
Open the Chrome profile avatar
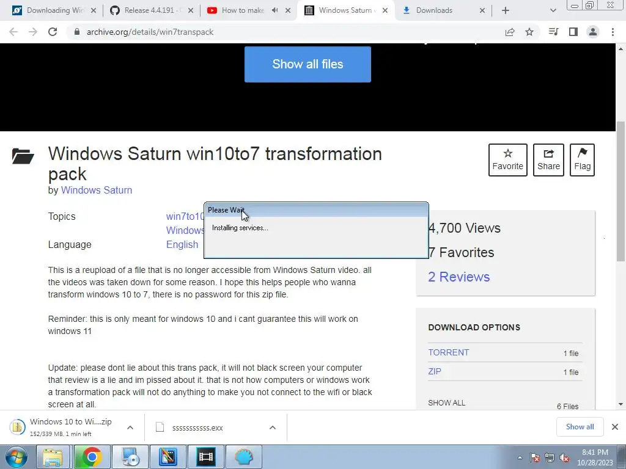(x=593, y=32)
